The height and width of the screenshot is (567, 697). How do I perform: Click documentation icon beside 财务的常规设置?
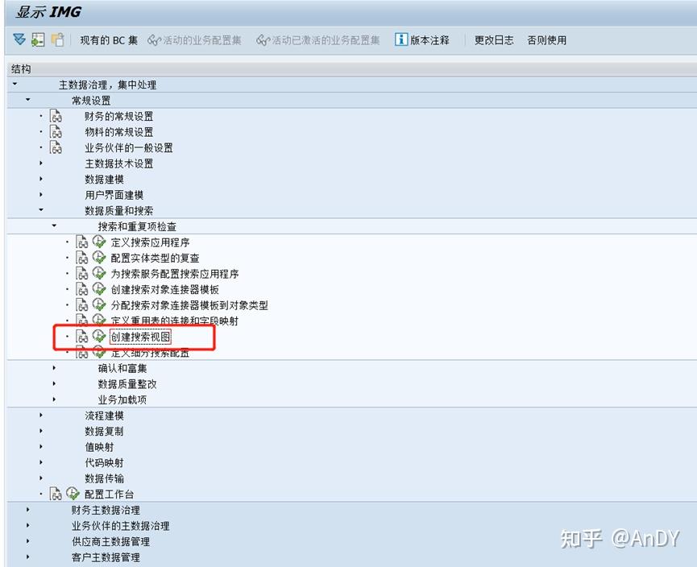click(x=56, y=115)
